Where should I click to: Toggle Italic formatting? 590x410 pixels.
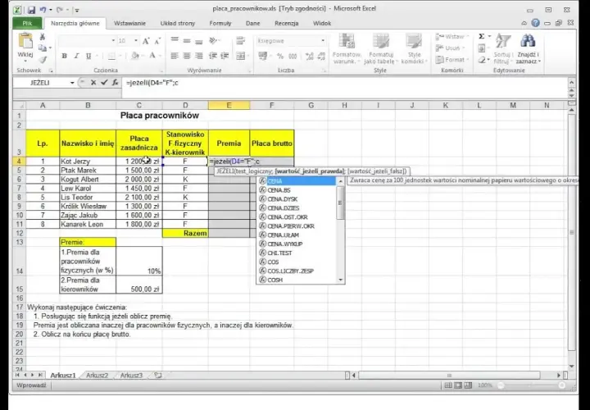[x=76, y=56]
